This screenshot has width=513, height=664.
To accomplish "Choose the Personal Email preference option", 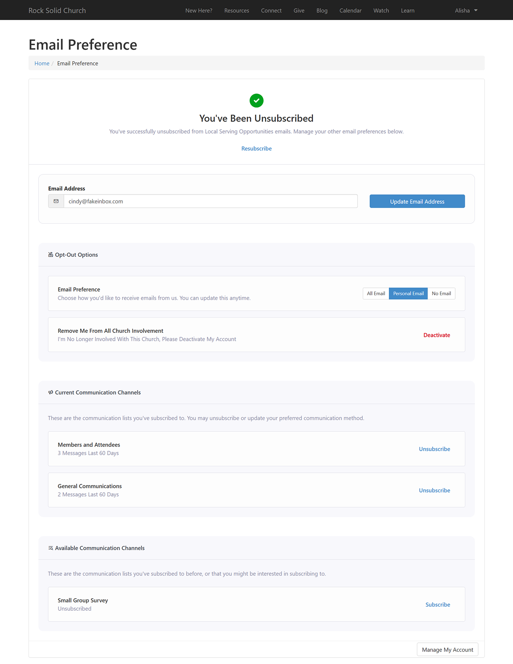I will (408, 294).
